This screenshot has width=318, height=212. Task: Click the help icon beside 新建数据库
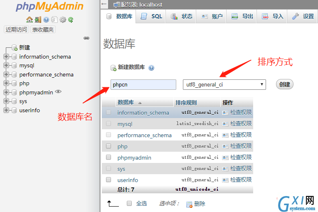pos(151,68)
